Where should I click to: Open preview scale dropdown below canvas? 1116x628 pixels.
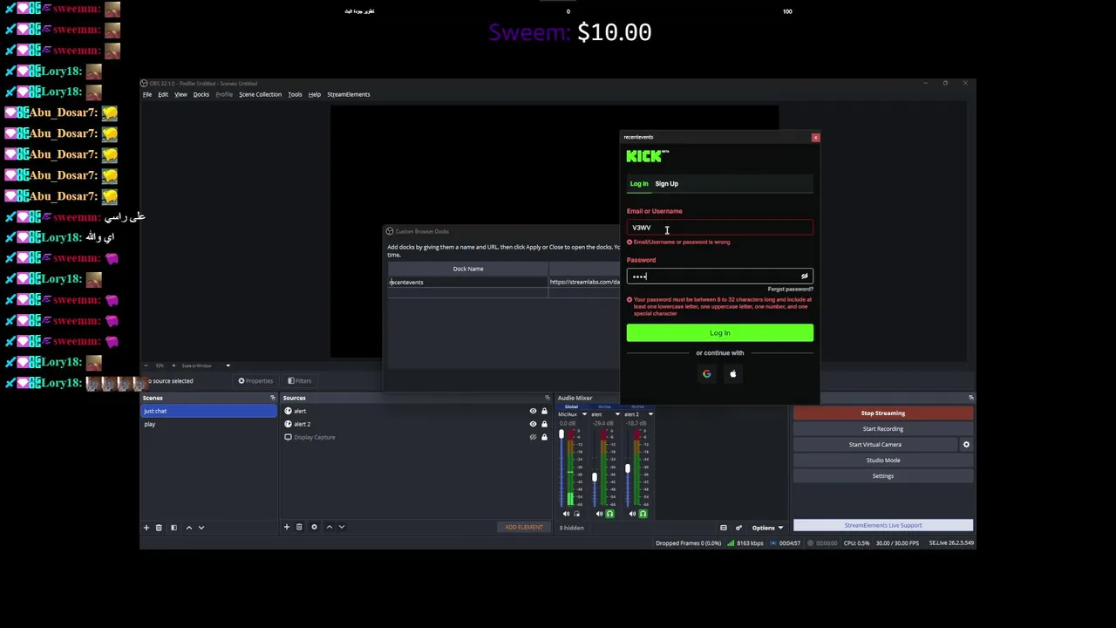point(228,365)
